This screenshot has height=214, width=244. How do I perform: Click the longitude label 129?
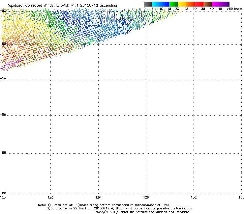click(146, 197)
